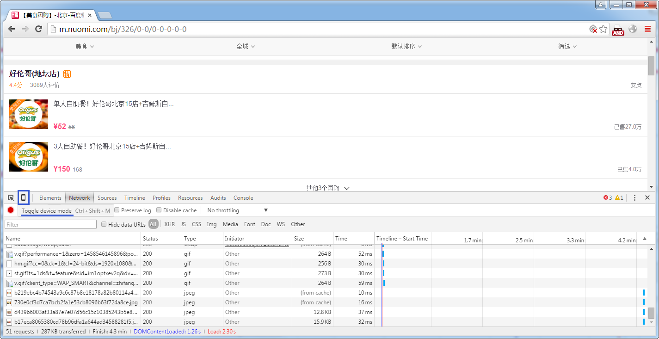Sort requests by the Initiator column header
Screen dimensions: 659x339
[x=257, y=238]
